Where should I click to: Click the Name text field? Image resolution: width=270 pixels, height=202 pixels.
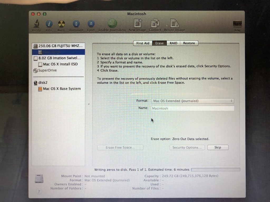pos(193,108)
